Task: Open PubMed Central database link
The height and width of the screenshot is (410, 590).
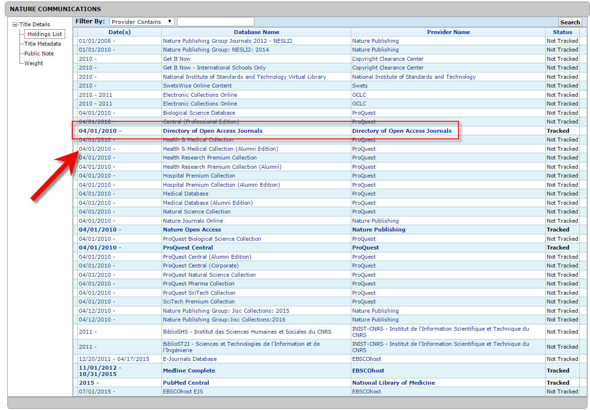Action: [x=186, y=383]
